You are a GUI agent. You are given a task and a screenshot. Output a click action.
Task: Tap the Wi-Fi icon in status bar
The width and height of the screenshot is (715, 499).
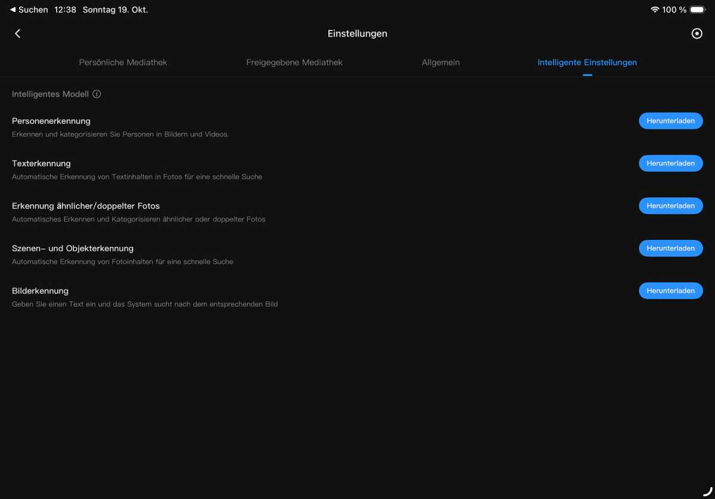pos(655,10)
